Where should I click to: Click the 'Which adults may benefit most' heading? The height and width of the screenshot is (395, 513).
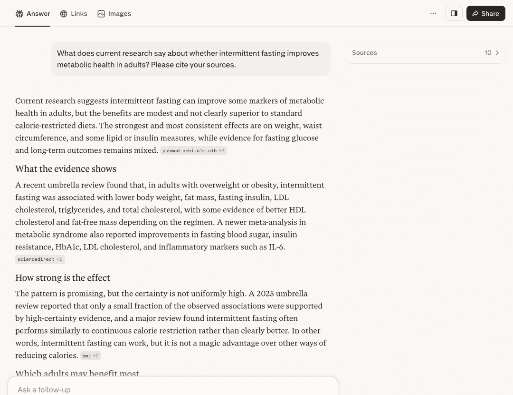(x=77, y=373)
